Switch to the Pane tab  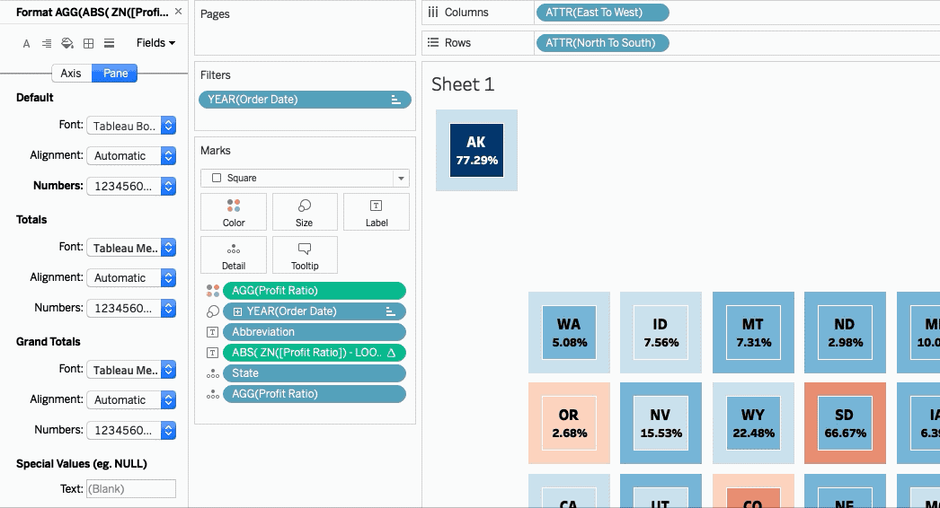(x=115, y=73)
